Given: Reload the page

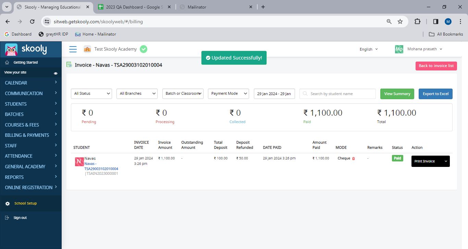Looking at the screenshot, I should coord(32,22).
